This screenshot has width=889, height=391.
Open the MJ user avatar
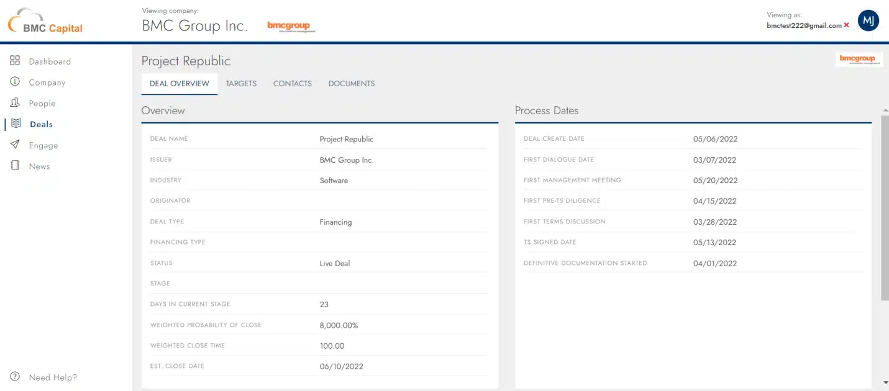868,20
